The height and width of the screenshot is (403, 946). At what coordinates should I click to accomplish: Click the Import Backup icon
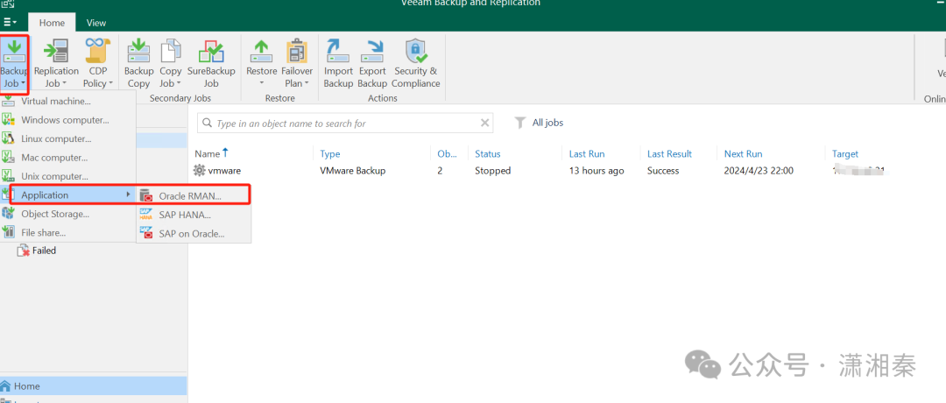click(x=338, y=51)
